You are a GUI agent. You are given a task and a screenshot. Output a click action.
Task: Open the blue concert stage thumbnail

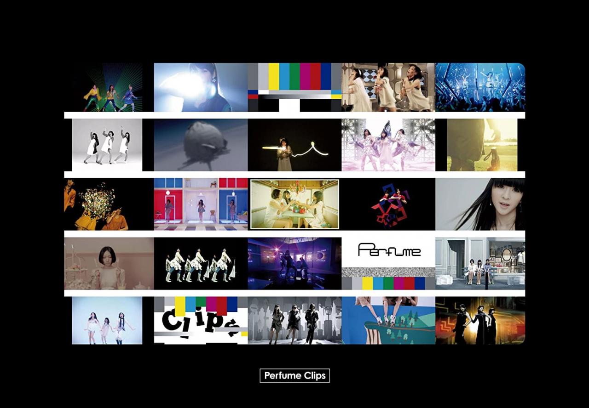pyautogui.click(x=480, y=87)
